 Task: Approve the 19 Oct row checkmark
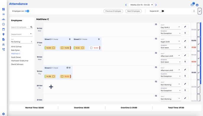[199, 73]
